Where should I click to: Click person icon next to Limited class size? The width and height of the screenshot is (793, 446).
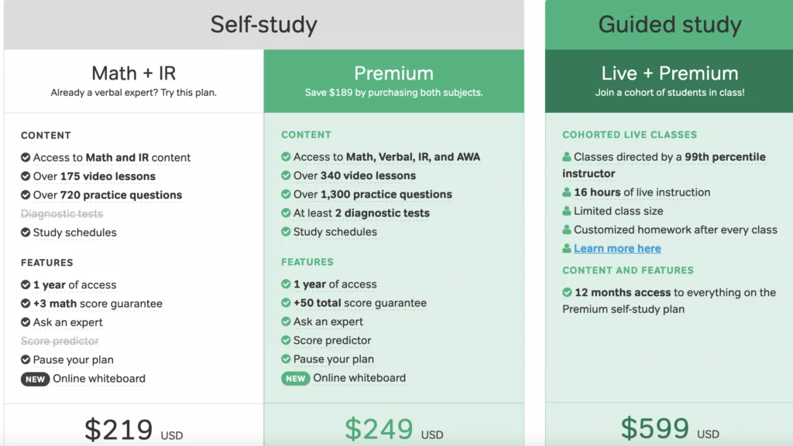567,211
